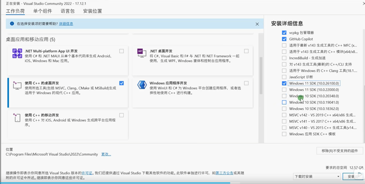365x184 pixels.
Task: Uncheck GitHub Copilot component
Action: point(284,39)
